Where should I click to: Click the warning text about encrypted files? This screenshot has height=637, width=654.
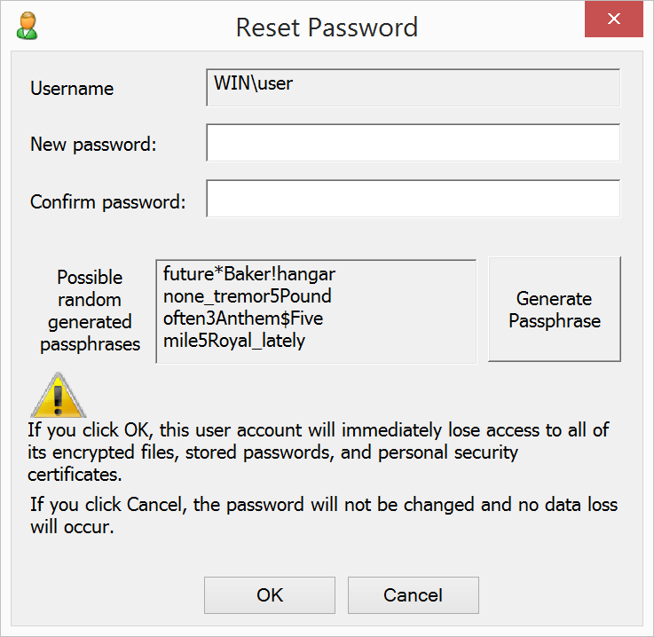tap(318, 452)
